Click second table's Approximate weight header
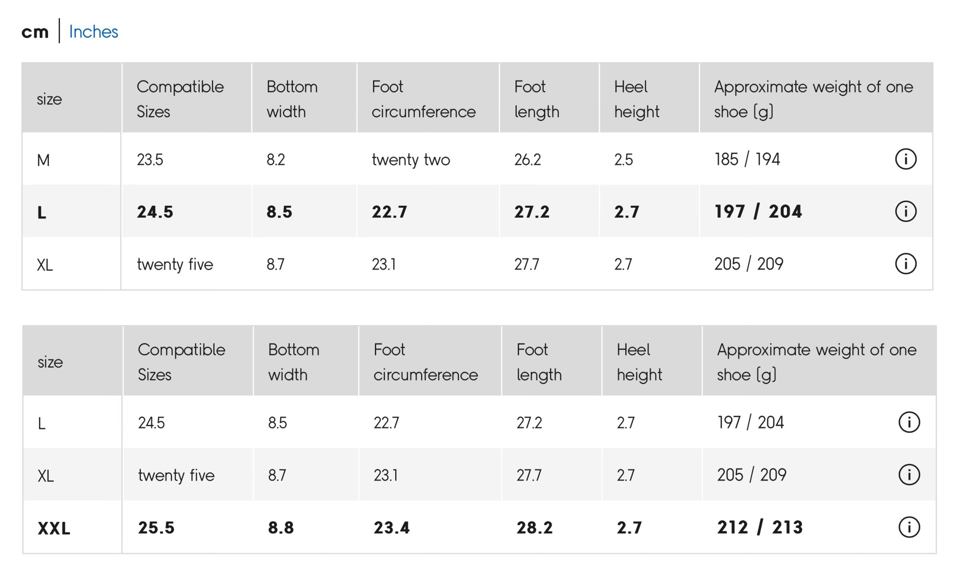Image resolution: width=960 pixels, height=570 pixels. point(816,362)
